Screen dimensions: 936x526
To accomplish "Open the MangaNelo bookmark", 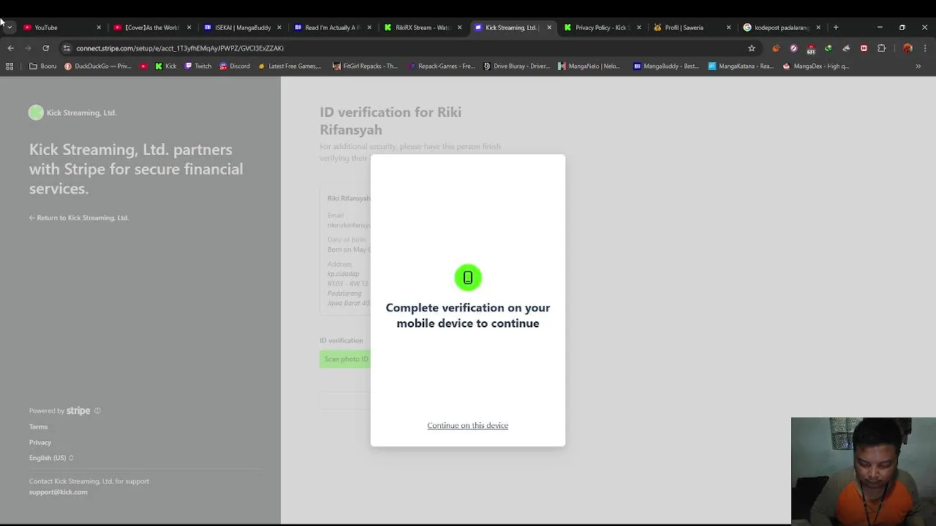I will 589,66.
